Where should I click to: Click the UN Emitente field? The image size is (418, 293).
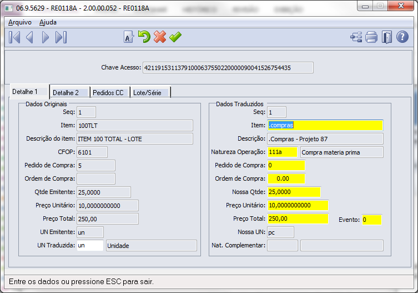coord(90,232)
